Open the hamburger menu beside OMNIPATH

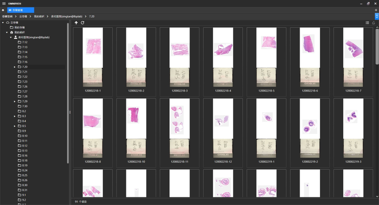click(x=4, y=4)
